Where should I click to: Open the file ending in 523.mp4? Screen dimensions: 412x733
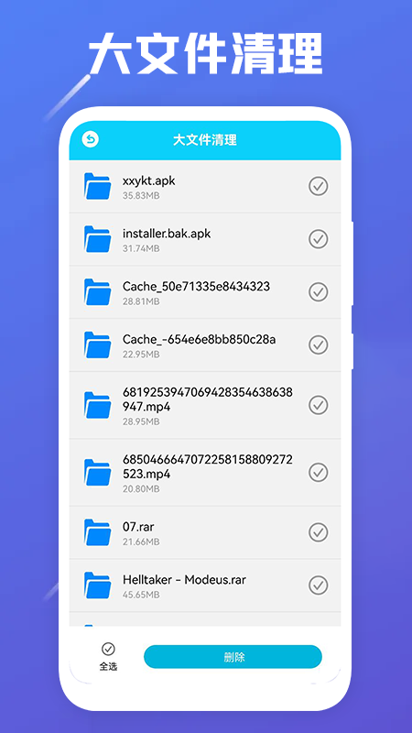(208, 466)
